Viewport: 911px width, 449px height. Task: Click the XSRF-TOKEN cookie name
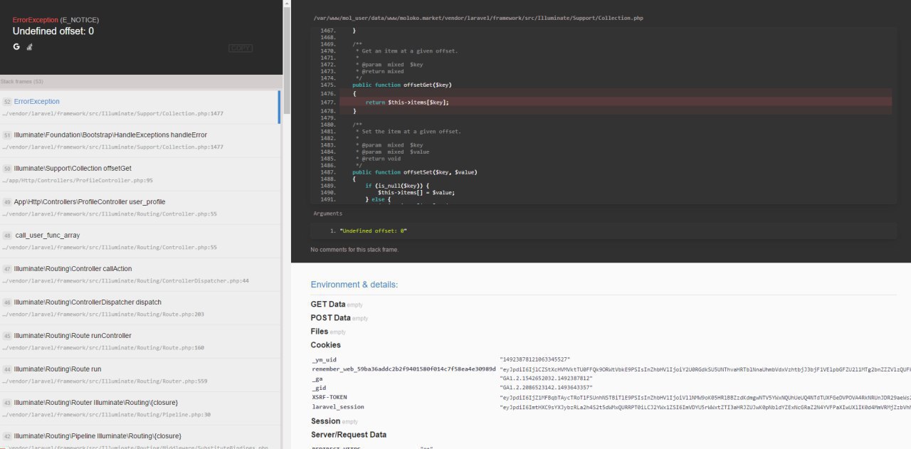330,397
